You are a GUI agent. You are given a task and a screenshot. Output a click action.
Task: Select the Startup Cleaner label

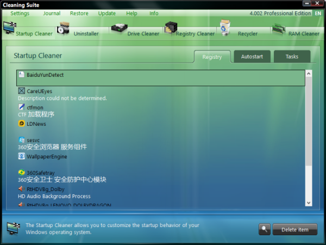34,34
